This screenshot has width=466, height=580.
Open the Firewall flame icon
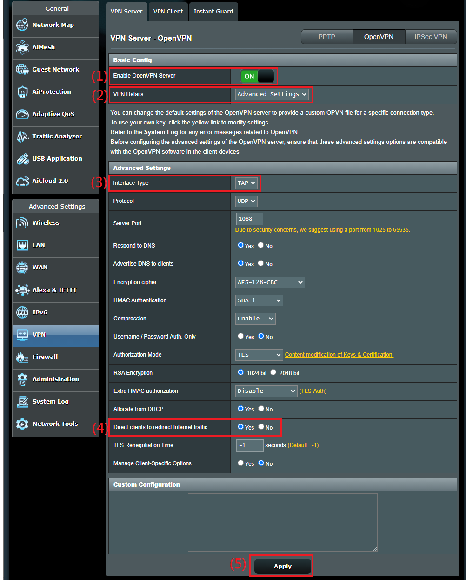click(22, 357)
